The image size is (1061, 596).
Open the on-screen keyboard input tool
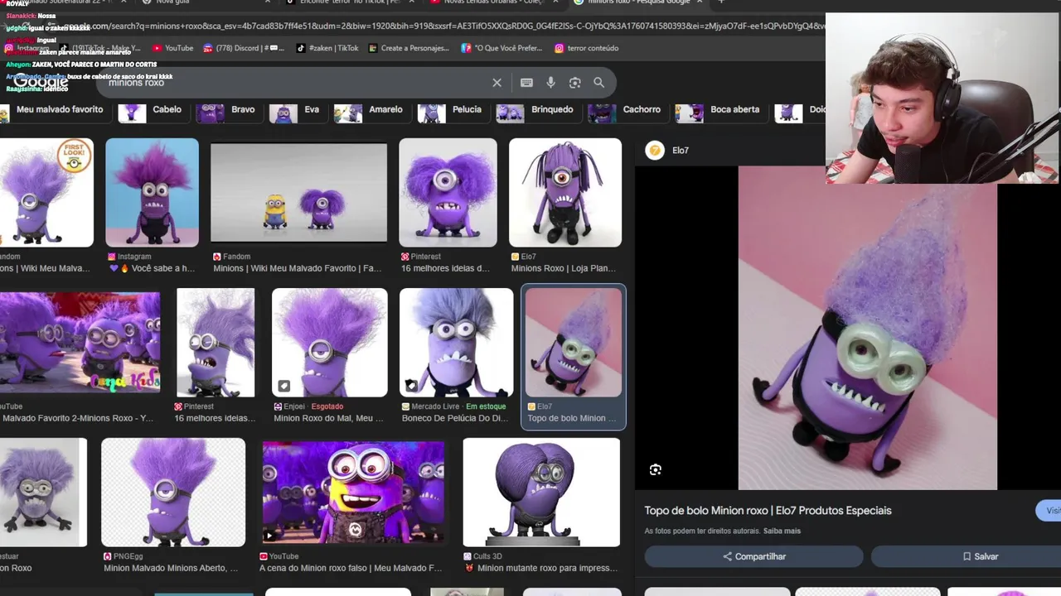[526, 83]
